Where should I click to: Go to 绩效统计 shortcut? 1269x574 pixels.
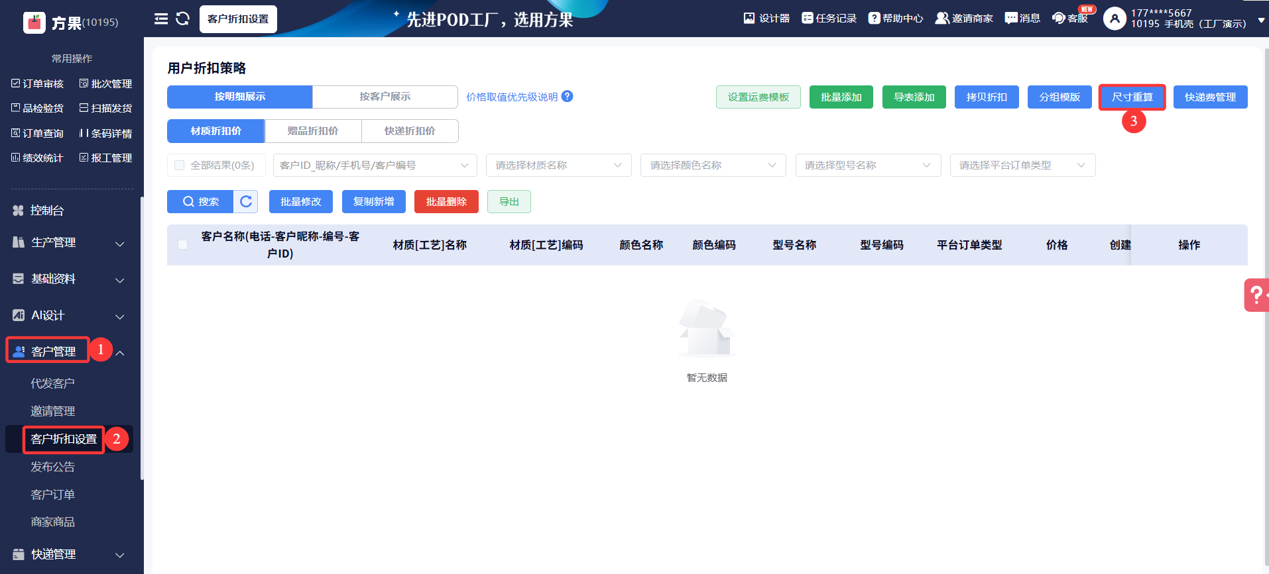point(38,158)
